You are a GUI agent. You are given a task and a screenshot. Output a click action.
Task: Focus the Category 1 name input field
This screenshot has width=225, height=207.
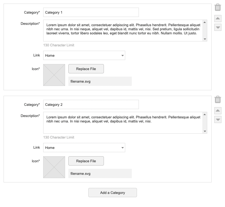91,12
